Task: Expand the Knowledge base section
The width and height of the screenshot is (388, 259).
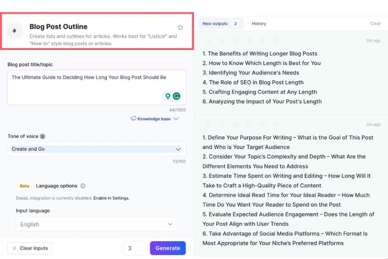Action: click(155, 119)
